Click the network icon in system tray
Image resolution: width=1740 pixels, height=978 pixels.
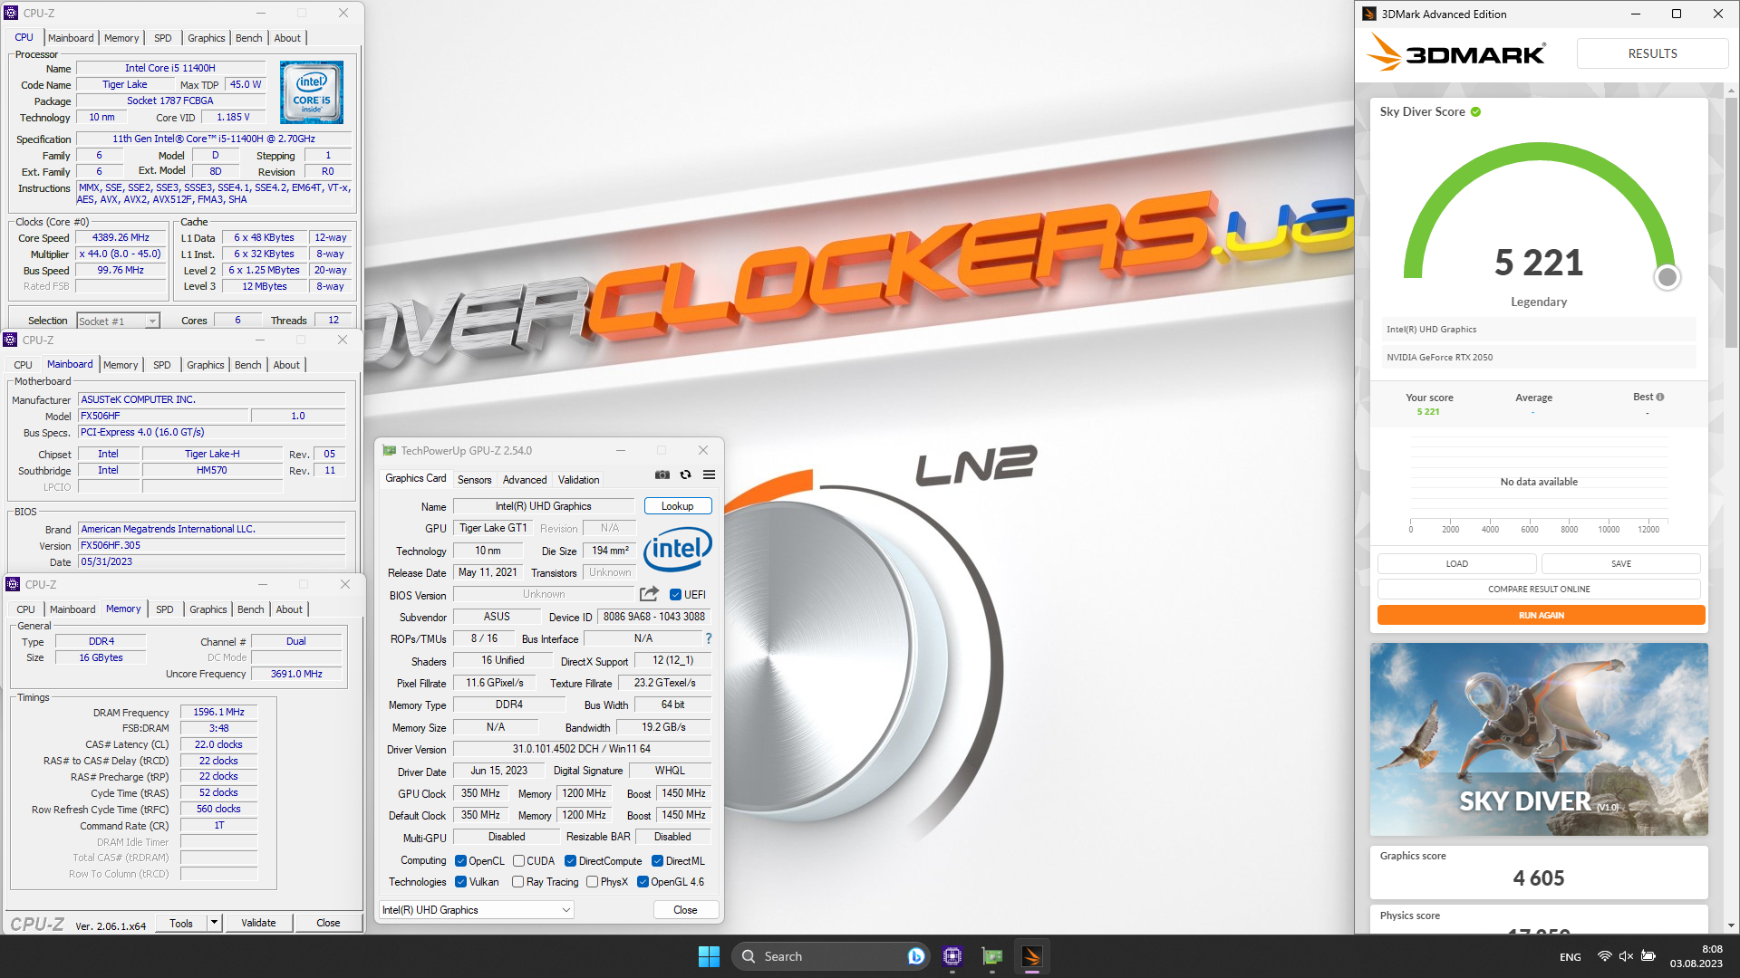pyautogui.click(x=1604, y=956)
